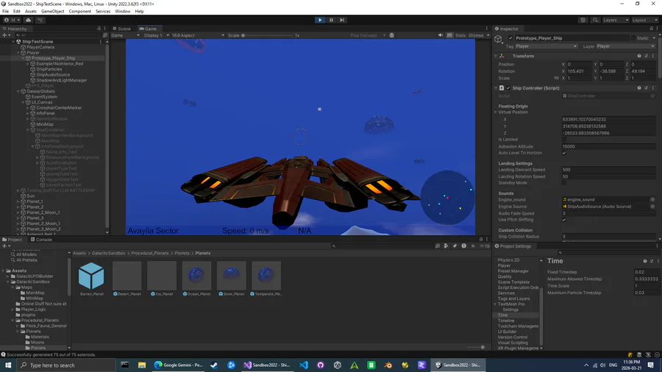Open the Time settings help icon

[644, 261]
